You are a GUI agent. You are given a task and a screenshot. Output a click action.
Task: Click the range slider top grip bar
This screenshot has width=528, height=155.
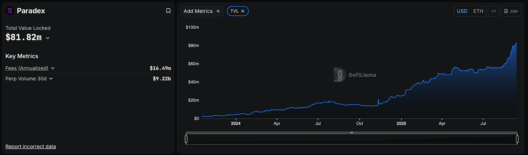coord(351,133)
